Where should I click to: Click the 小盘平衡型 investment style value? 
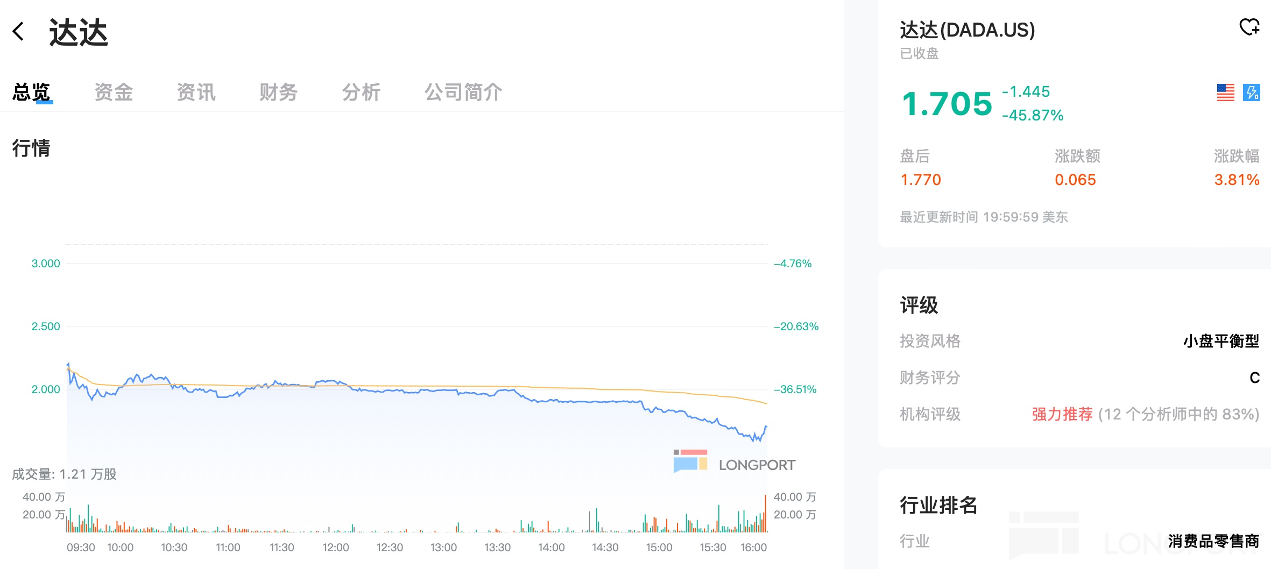pos(1221,341)
